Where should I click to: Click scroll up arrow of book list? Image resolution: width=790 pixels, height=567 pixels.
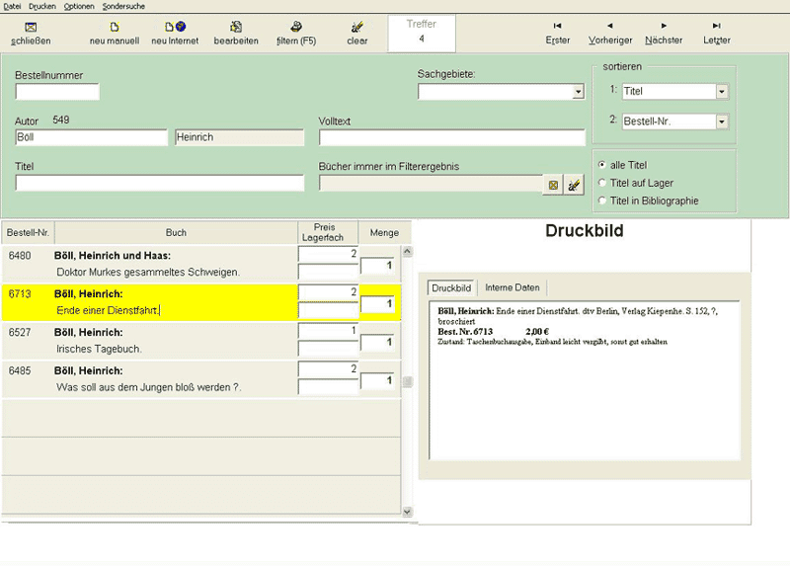[x=407, y=252]
